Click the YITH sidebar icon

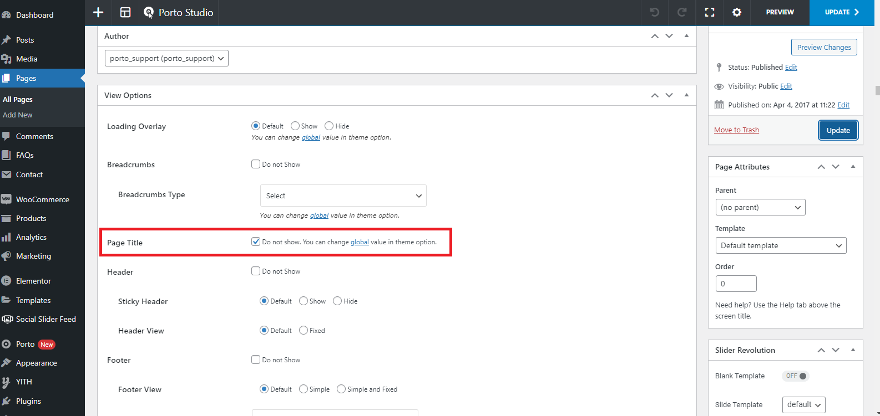[x=6, y=382]
